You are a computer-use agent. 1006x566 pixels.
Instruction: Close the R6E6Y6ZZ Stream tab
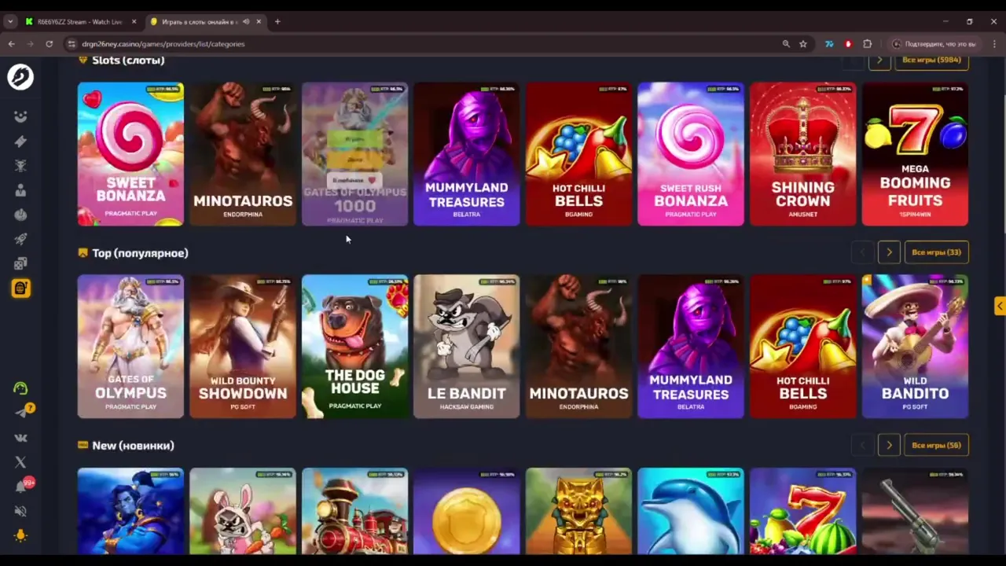pos(134,22)
